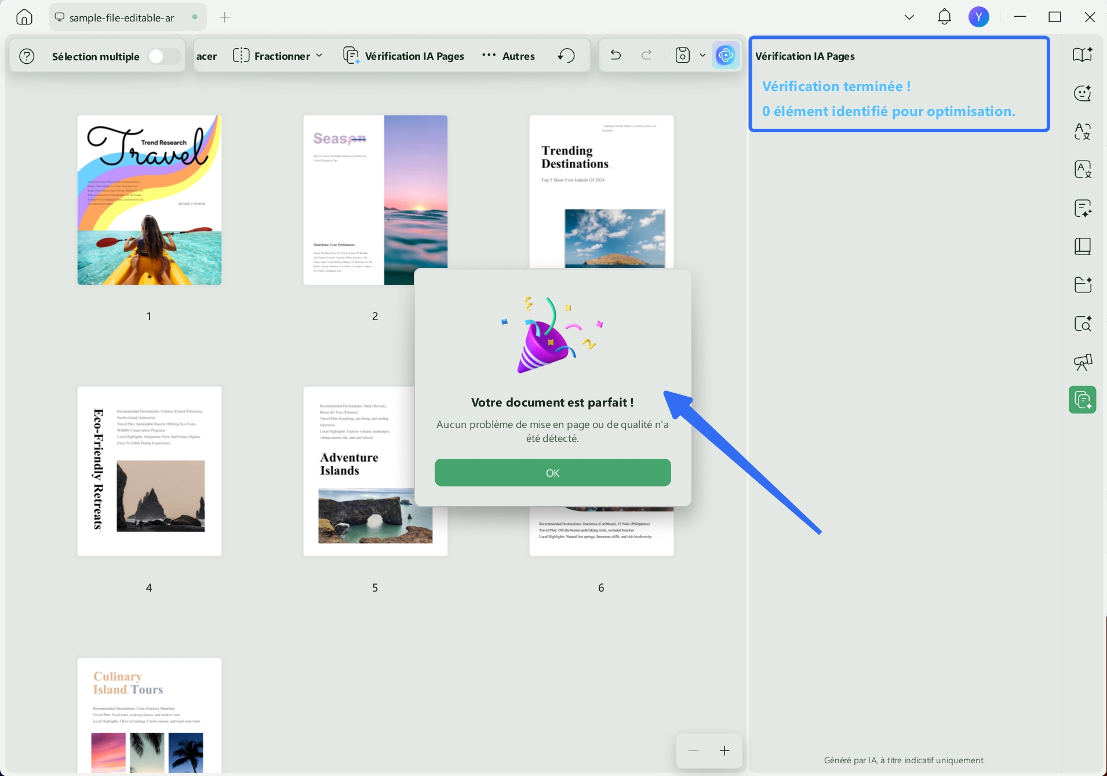1107x776 pixels.
Task: Click page number label 6
Action: tap(601, 588)
